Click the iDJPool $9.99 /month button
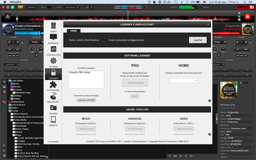Screen dimensions: 256x160 [86, 129]
